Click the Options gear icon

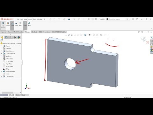coord(96,19)
